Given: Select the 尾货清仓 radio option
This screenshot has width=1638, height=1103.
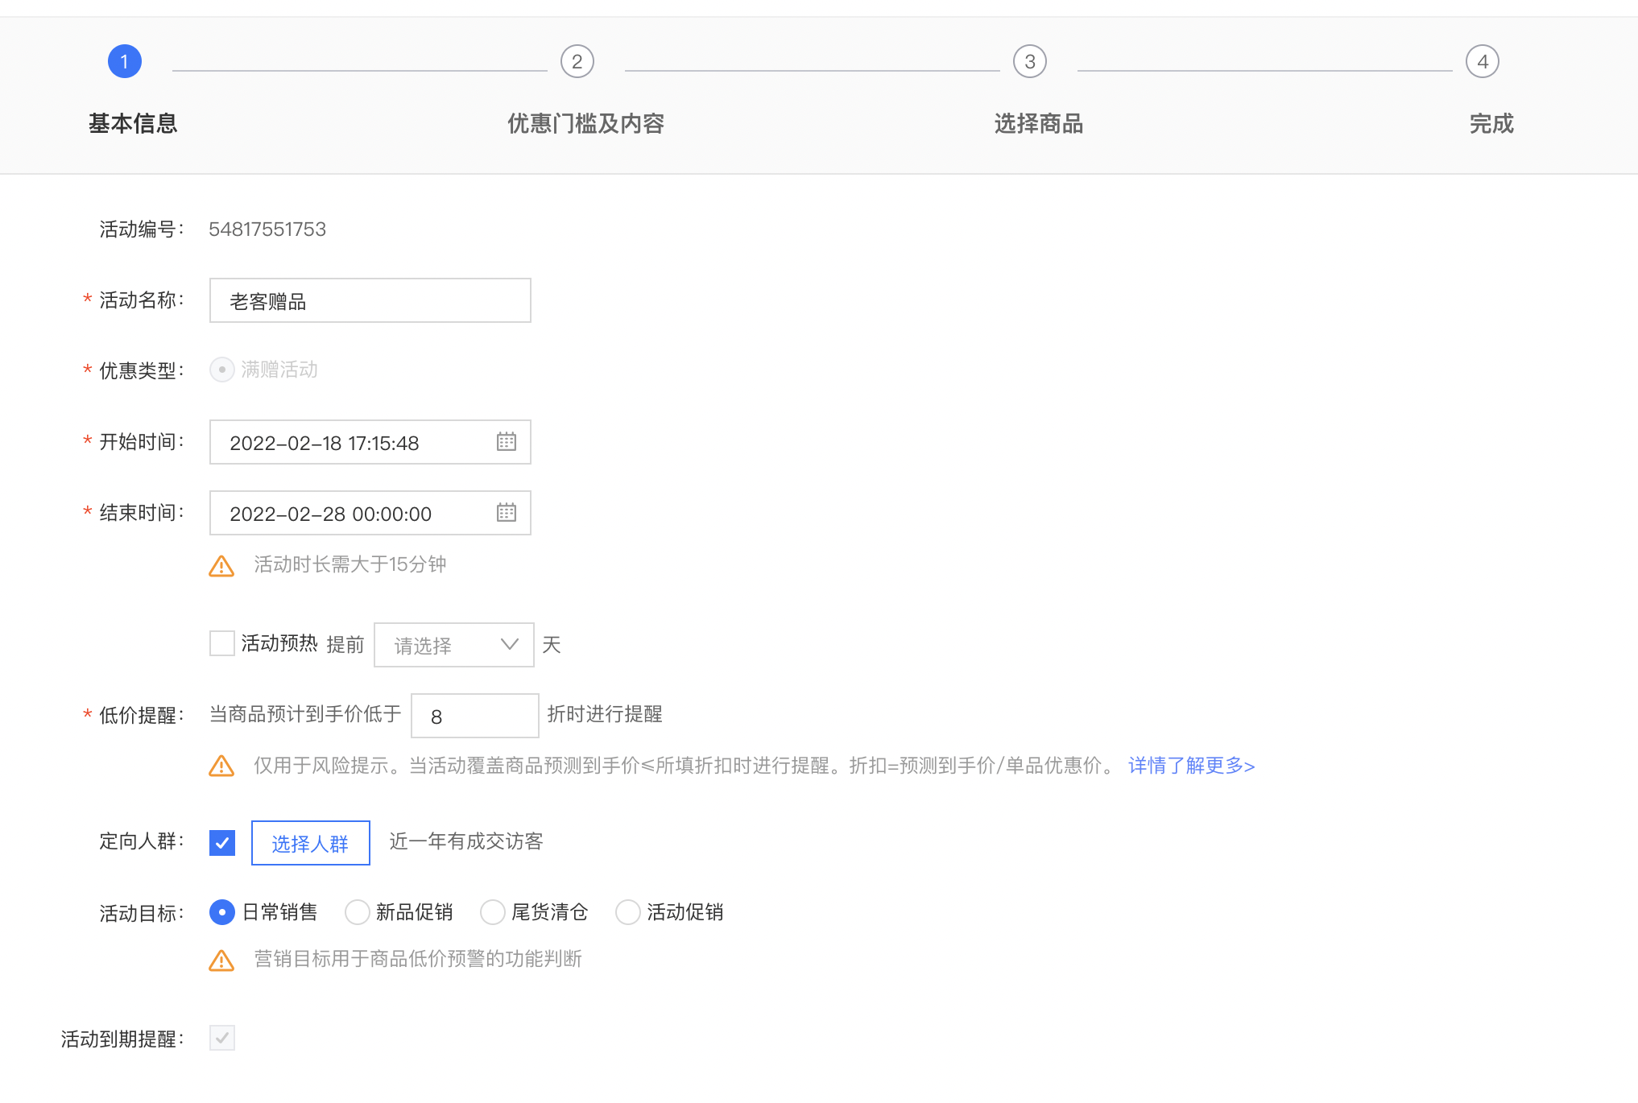Looking at the screenshot, I should click(493, 912).
